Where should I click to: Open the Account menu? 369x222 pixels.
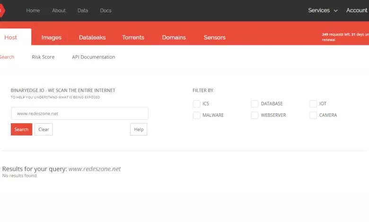click(357, 10)
